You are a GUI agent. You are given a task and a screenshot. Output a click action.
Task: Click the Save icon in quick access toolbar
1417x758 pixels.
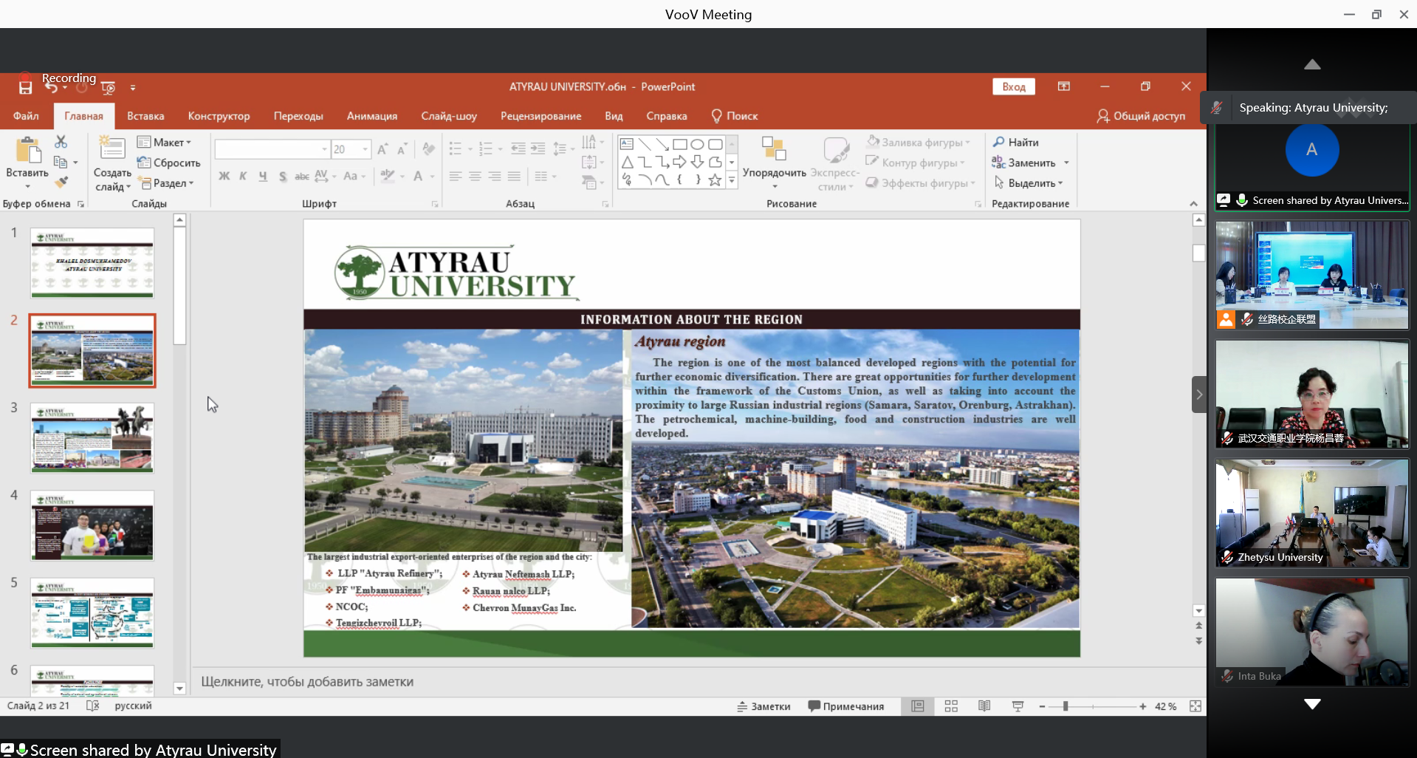pos(25,88)
